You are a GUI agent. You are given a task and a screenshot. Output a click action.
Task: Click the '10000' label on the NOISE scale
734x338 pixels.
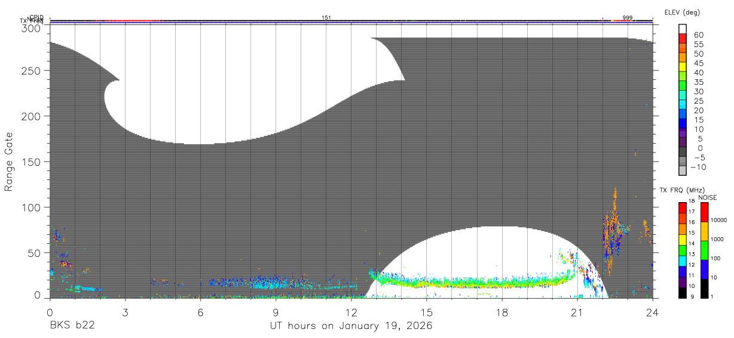coord(718,221)
